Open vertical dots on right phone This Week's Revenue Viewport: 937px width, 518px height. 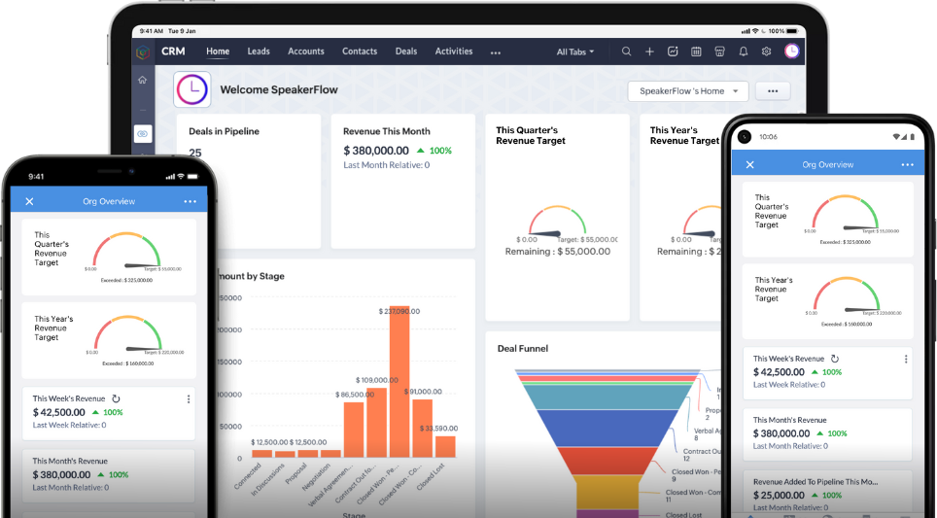point(906,359)
